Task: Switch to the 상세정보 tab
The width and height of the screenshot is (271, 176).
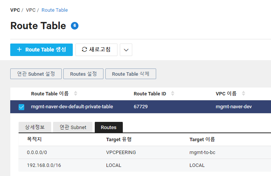Action: (x=34, y=127)
